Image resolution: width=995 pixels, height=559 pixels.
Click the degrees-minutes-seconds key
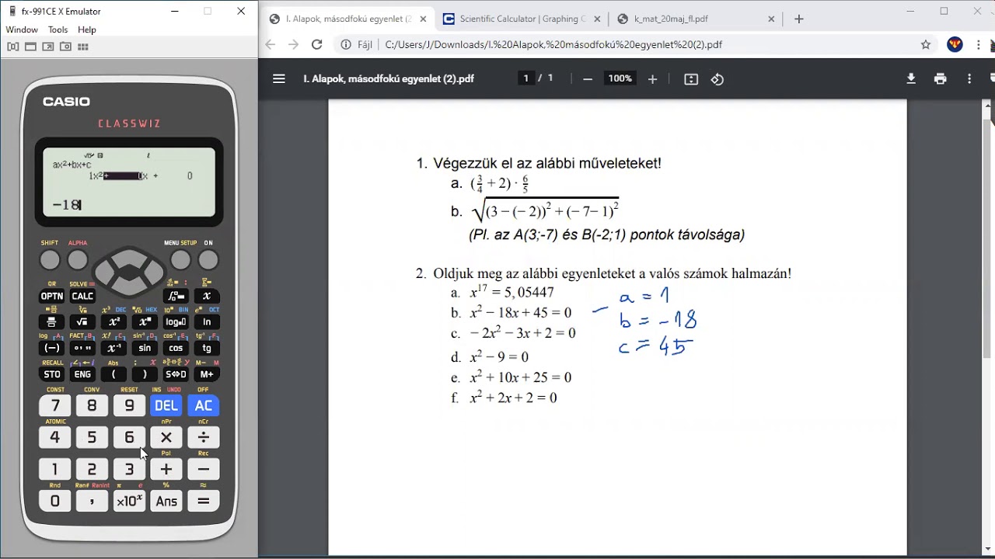click(82, 348)
